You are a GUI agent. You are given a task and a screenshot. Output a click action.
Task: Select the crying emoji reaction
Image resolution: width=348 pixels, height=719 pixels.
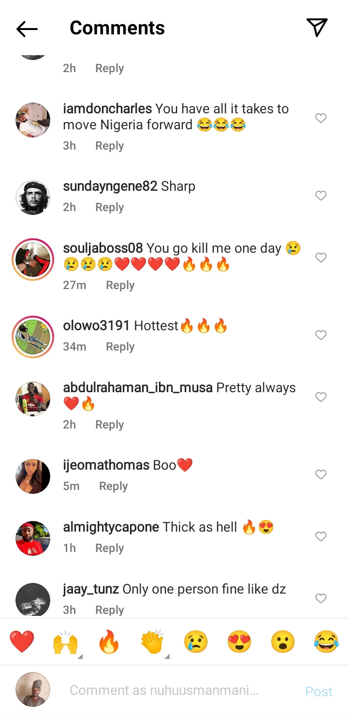(196, 641)
